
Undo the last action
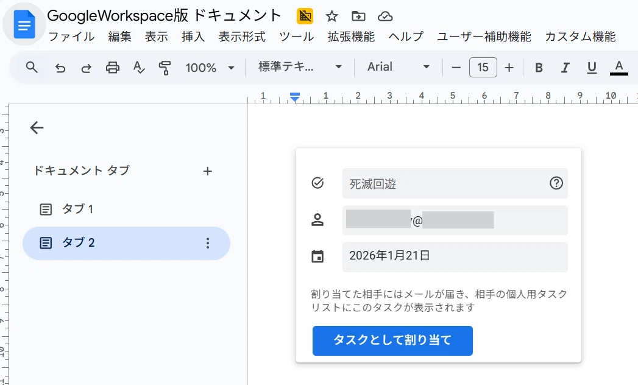point(60,68)
